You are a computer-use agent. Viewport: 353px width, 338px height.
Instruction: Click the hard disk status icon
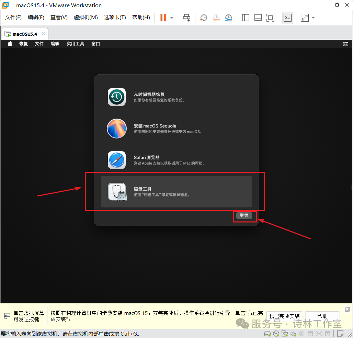[x=267, y=334]
